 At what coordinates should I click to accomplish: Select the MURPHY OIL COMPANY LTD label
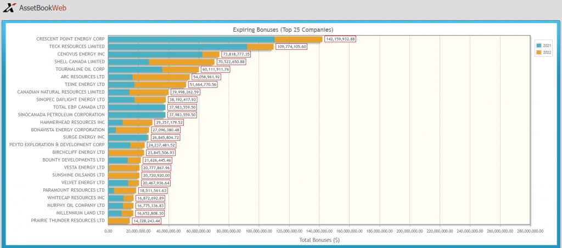pyautogui.click(x=76, y=206)
